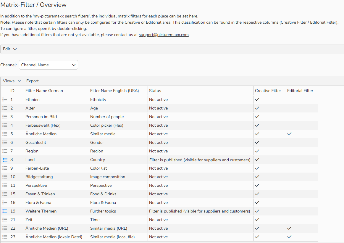Select the 'Image composition' cell

(118, 177)
